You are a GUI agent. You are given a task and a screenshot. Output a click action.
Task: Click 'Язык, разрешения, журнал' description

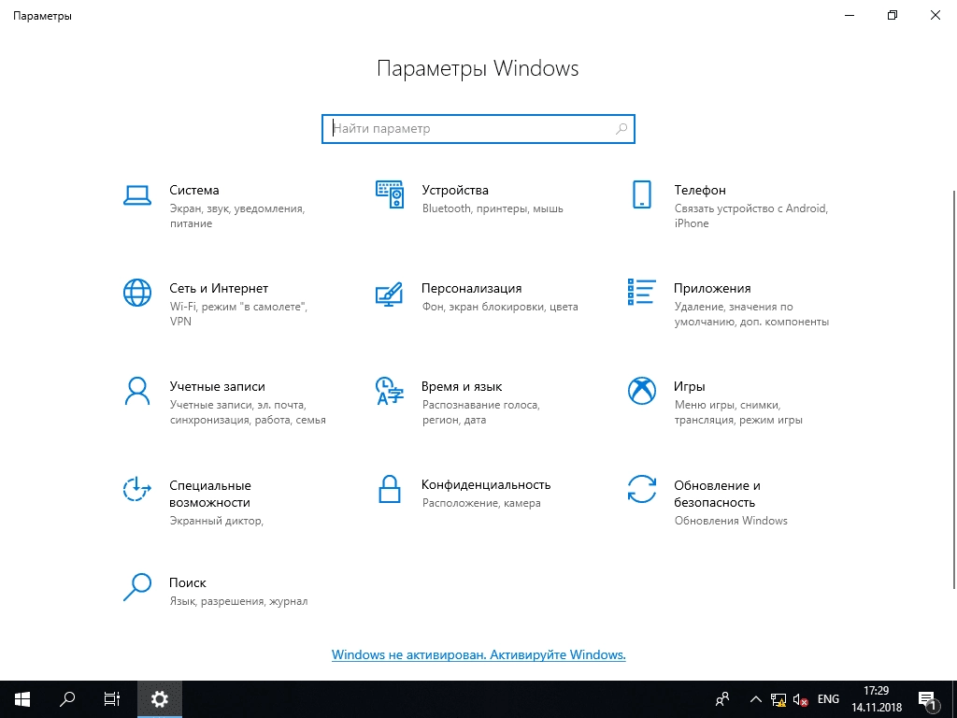(238, 601)
